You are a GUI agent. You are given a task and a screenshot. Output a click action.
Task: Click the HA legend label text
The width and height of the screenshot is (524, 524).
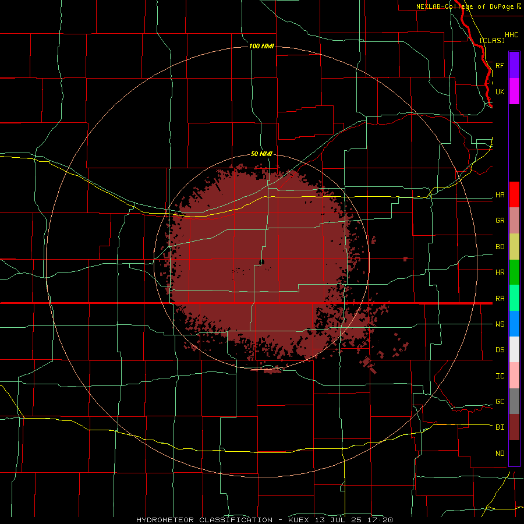(x=500, y=195)
